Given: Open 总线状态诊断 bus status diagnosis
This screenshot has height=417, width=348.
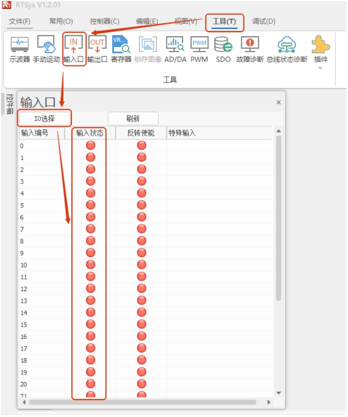Looking at the screenshot, I should point(287,50).
